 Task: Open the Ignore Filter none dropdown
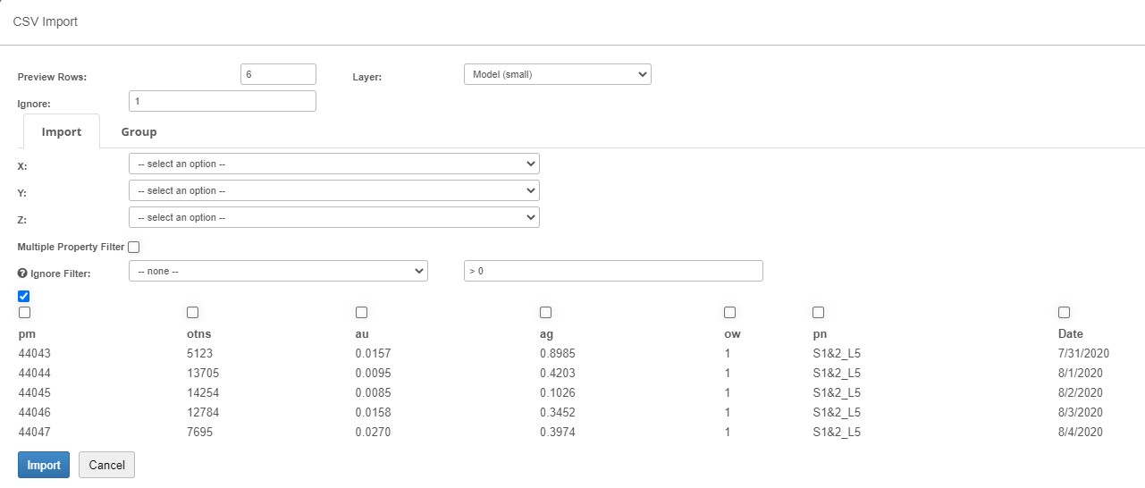click(278, 271)
